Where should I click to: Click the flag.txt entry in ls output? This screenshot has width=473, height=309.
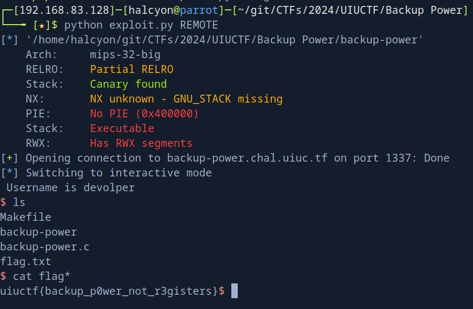(x=26, y=261)
